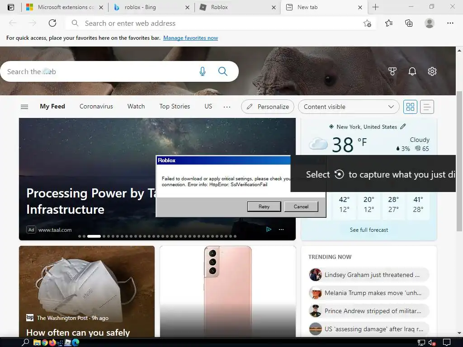This screenshot has width=463, height=347.
Task: Open Melania Trump trending story
Action: [x=369, y=293]
